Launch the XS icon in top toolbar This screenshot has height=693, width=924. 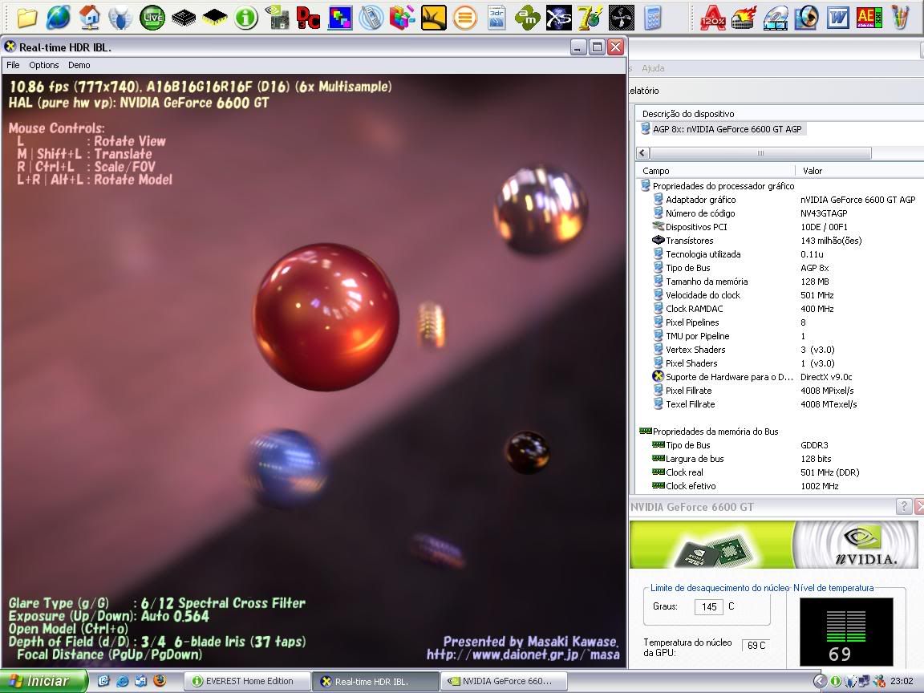point(558,17)
